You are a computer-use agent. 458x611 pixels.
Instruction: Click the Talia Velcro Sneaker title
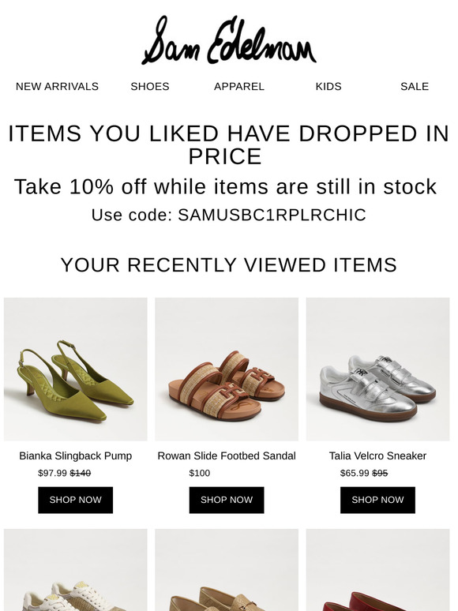pyautogui.click(x=377, y=456)
